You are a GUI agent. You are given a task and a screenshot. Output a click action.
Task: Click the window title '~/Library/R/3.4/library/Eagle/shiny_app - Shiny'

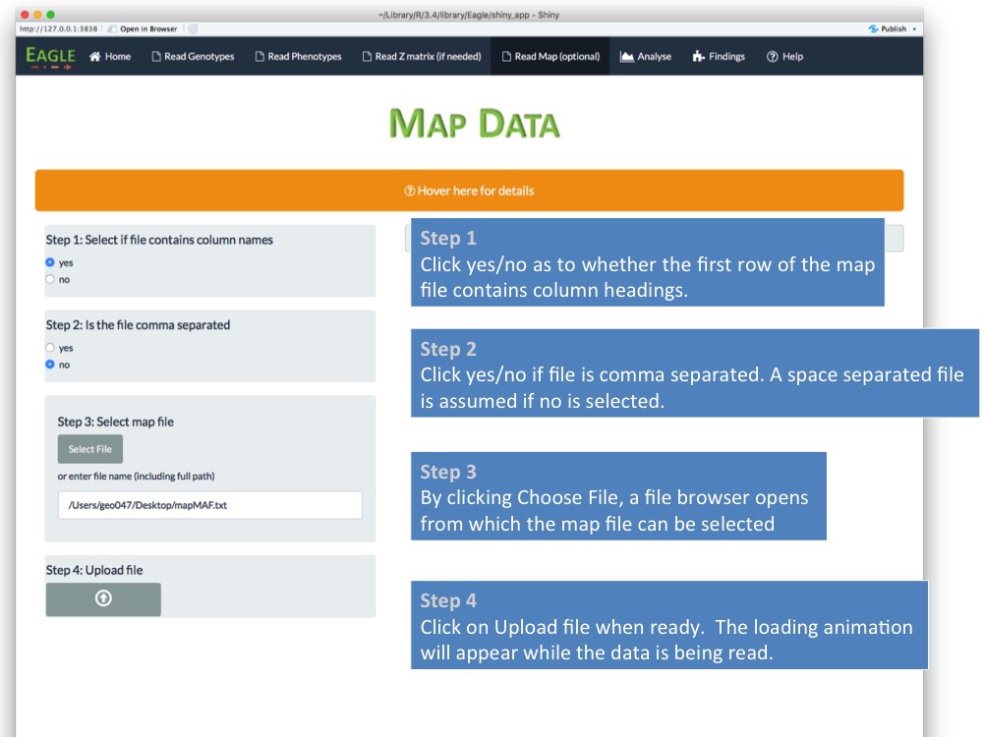click(469, 15)
